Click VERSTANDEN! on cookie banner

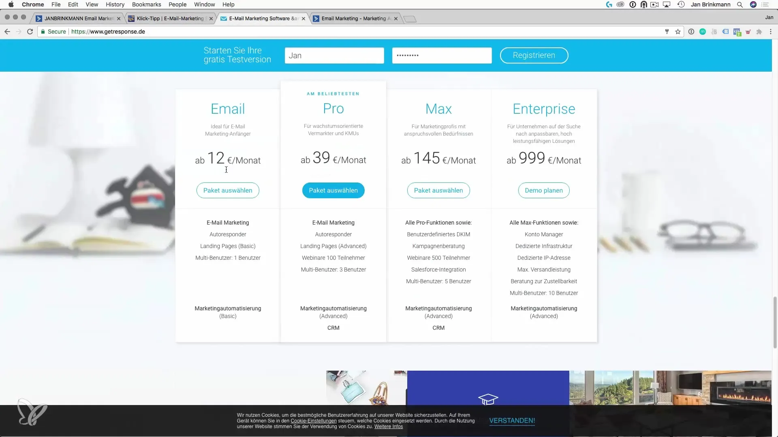(512, 421)
